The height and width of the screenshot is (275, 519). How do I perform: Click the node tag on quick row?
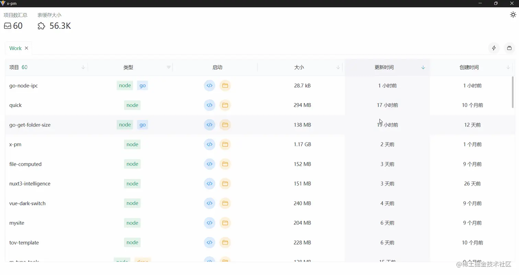point(132,105)
